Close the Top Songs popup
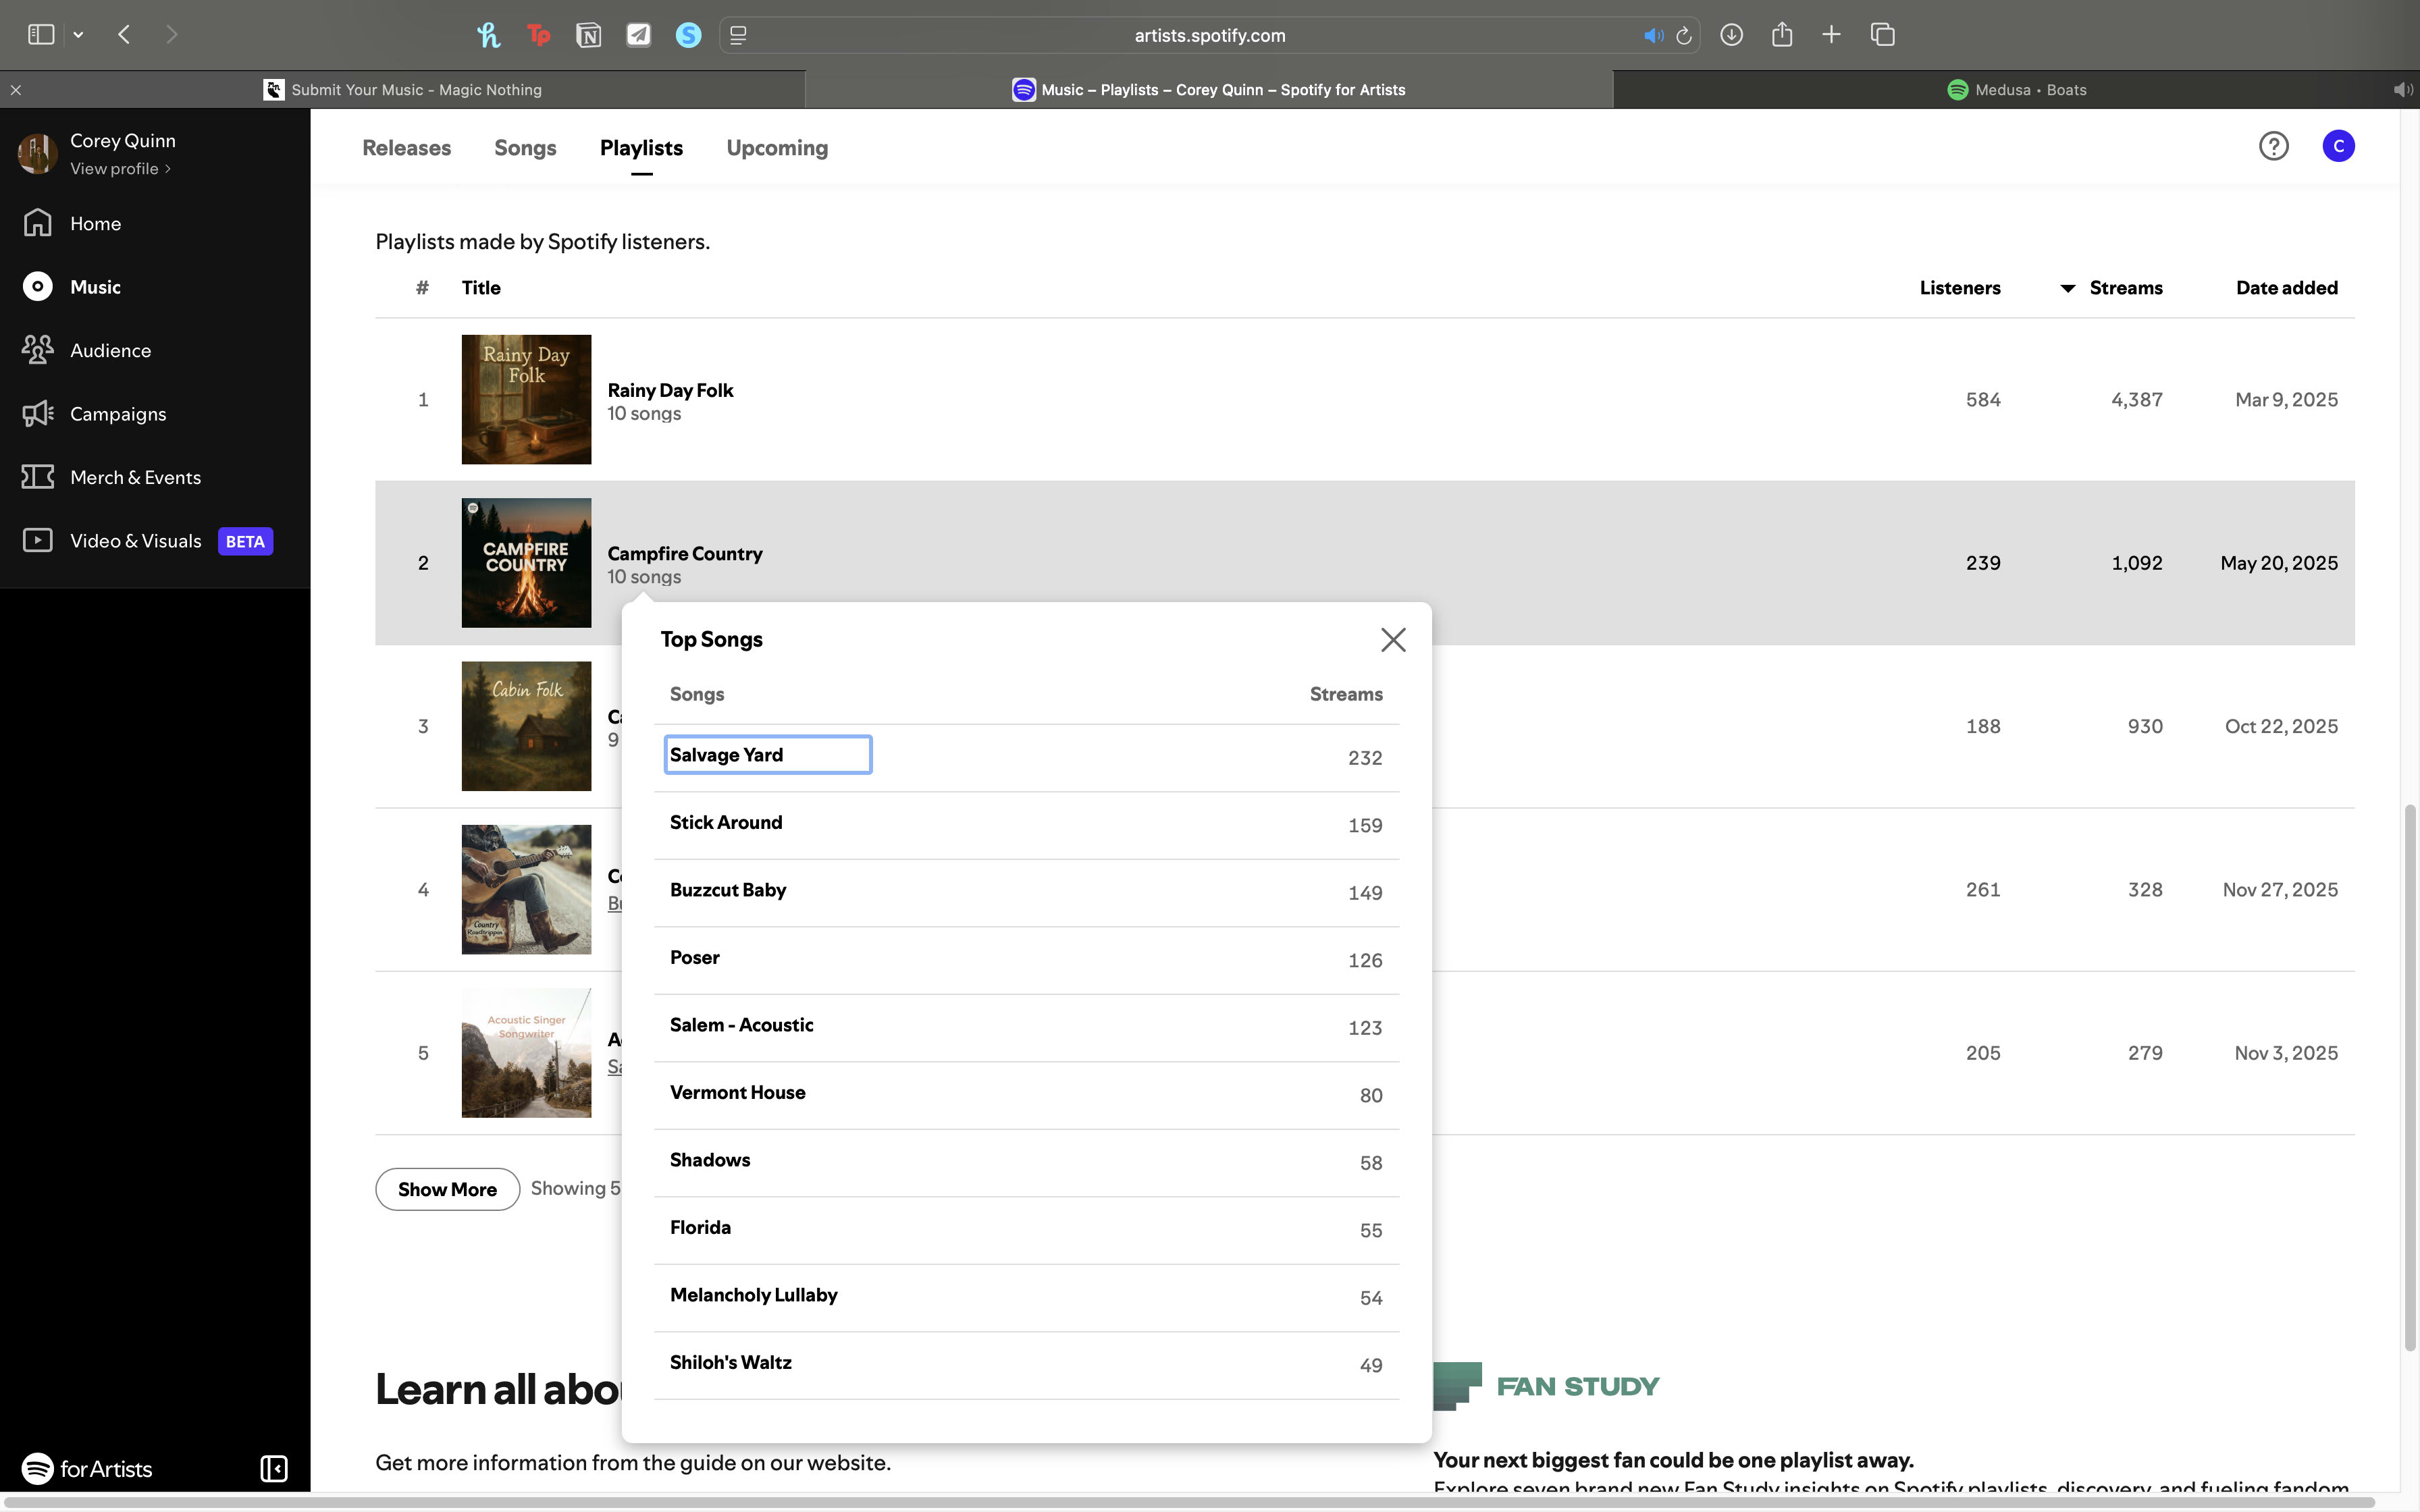The height and width of the screenshot is (1512, 2420). click(1393, 640)
